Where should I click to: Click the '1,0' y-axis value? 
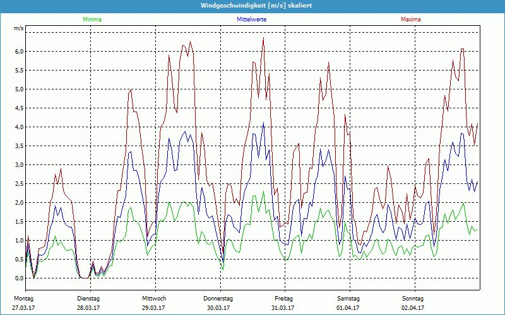point(20,241)
